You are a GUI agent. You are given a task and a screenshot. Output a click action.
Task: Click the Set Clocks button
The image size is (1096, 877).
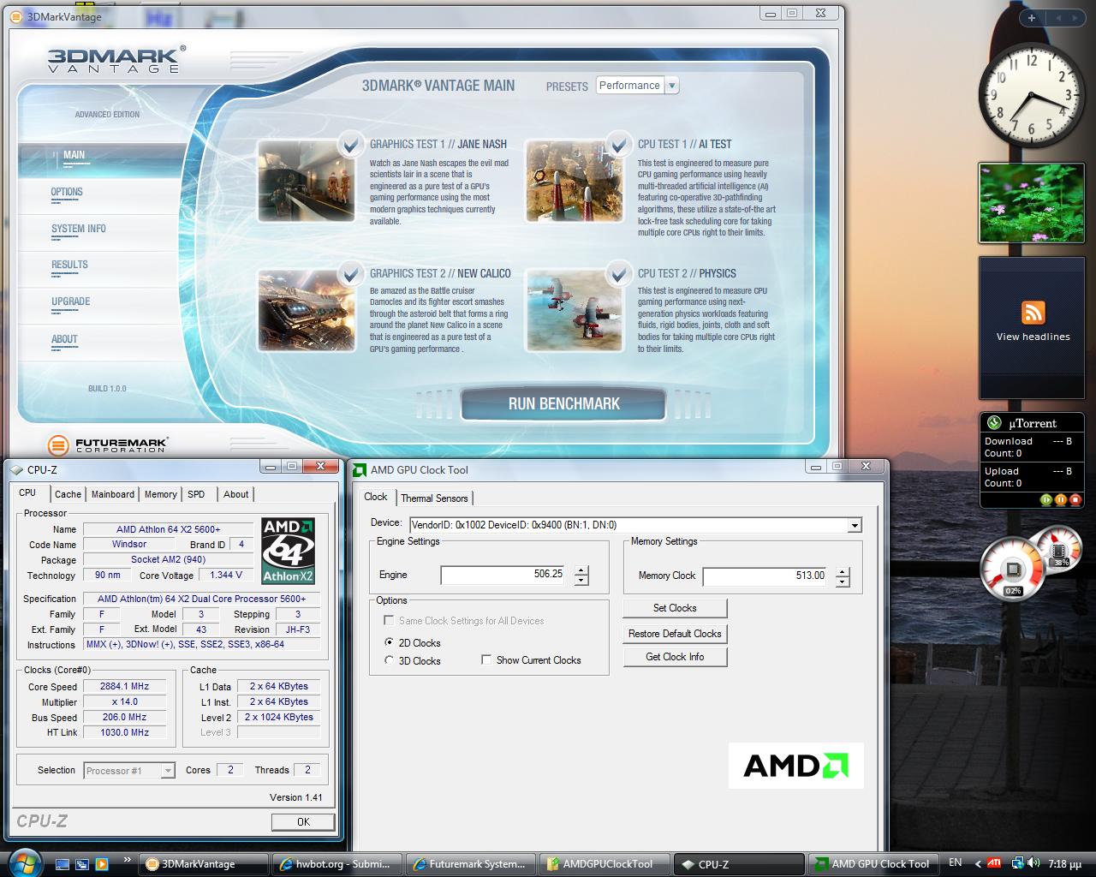(x=675, y=608)
